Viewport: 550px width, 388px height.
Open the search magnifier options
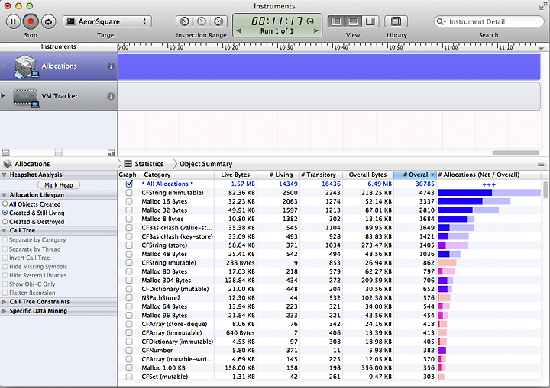(441, 21)
